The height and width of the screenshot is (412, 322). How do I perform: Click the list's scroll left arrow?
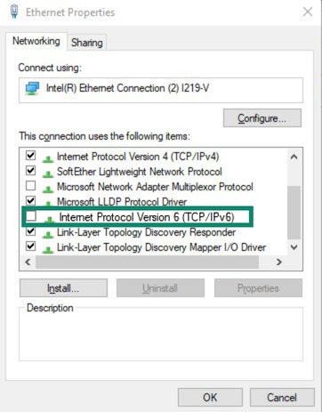coord(28,262)
